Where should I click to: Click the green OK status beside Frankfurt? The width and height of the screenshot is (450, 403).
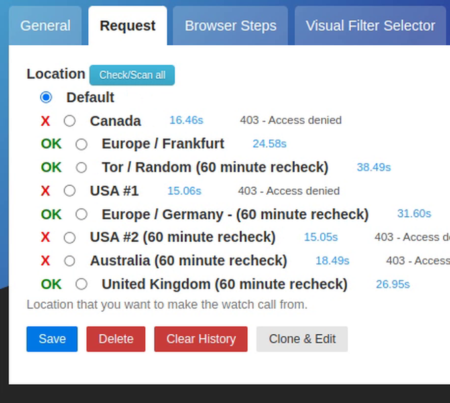pos(52,144)
